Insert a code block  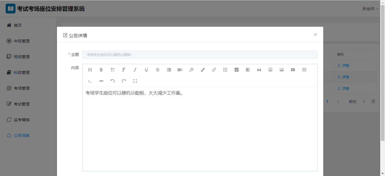point(90,81)
